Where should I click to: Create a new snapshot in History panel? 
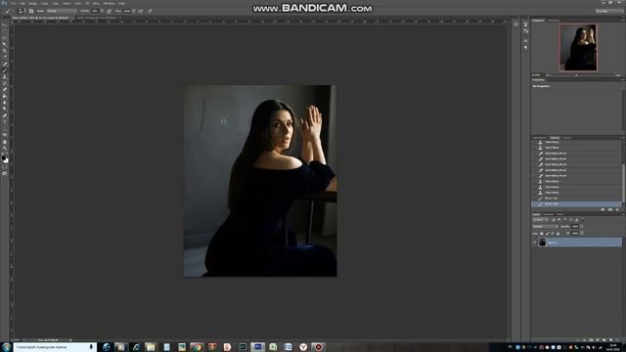tap(610, 209)
